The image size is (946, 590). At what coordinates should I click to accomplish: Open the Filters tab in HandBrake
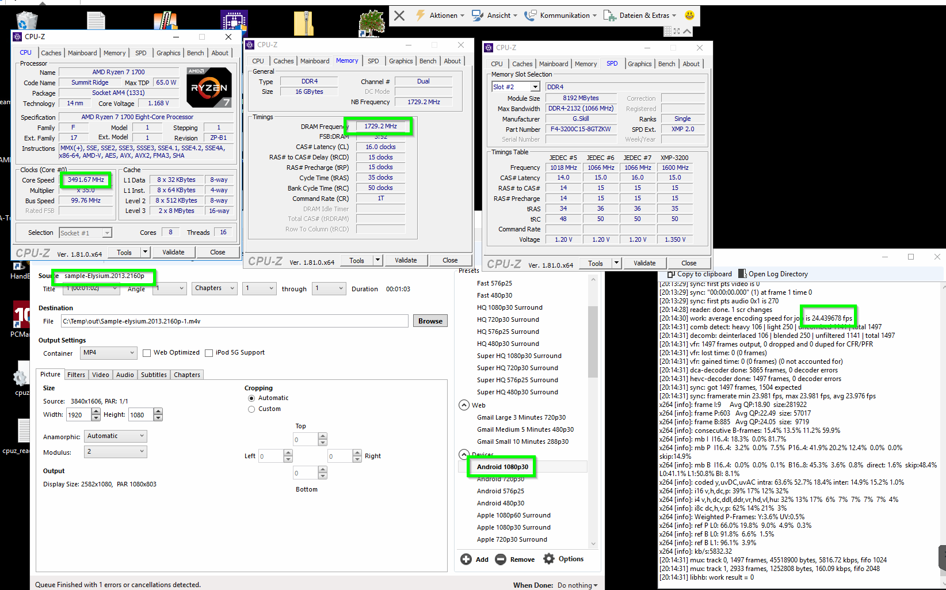pyautogui.click(x=76, y=375)
